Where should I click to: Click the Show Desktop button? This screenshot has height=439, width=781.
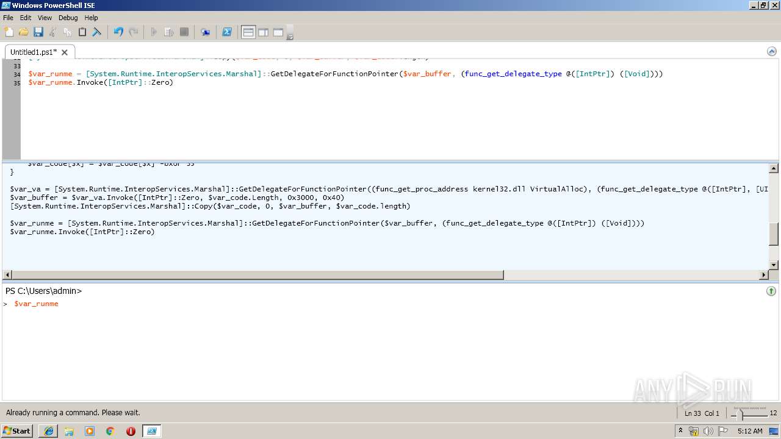[774, 431]
